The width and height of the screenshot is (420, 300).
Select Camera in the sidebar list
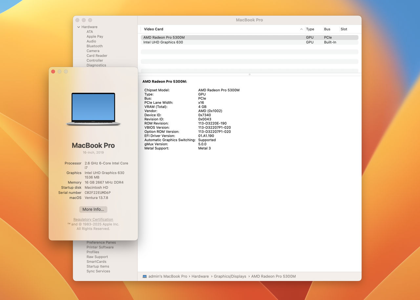tap(93, 51)
